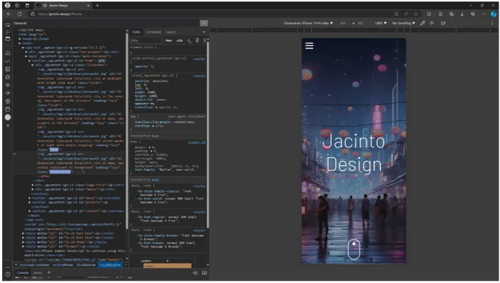Open DevTools customize three-dots menu at sidebar bottom

8,267
